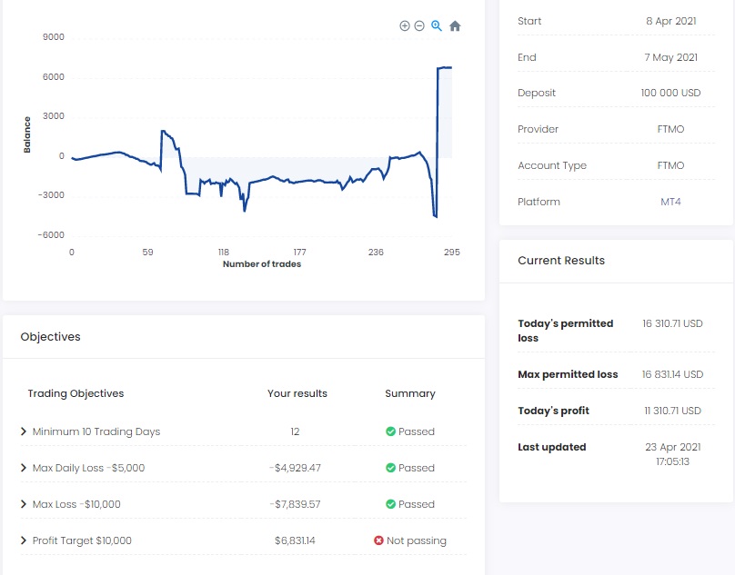Click the MT4 platform value

click(670, 202)
